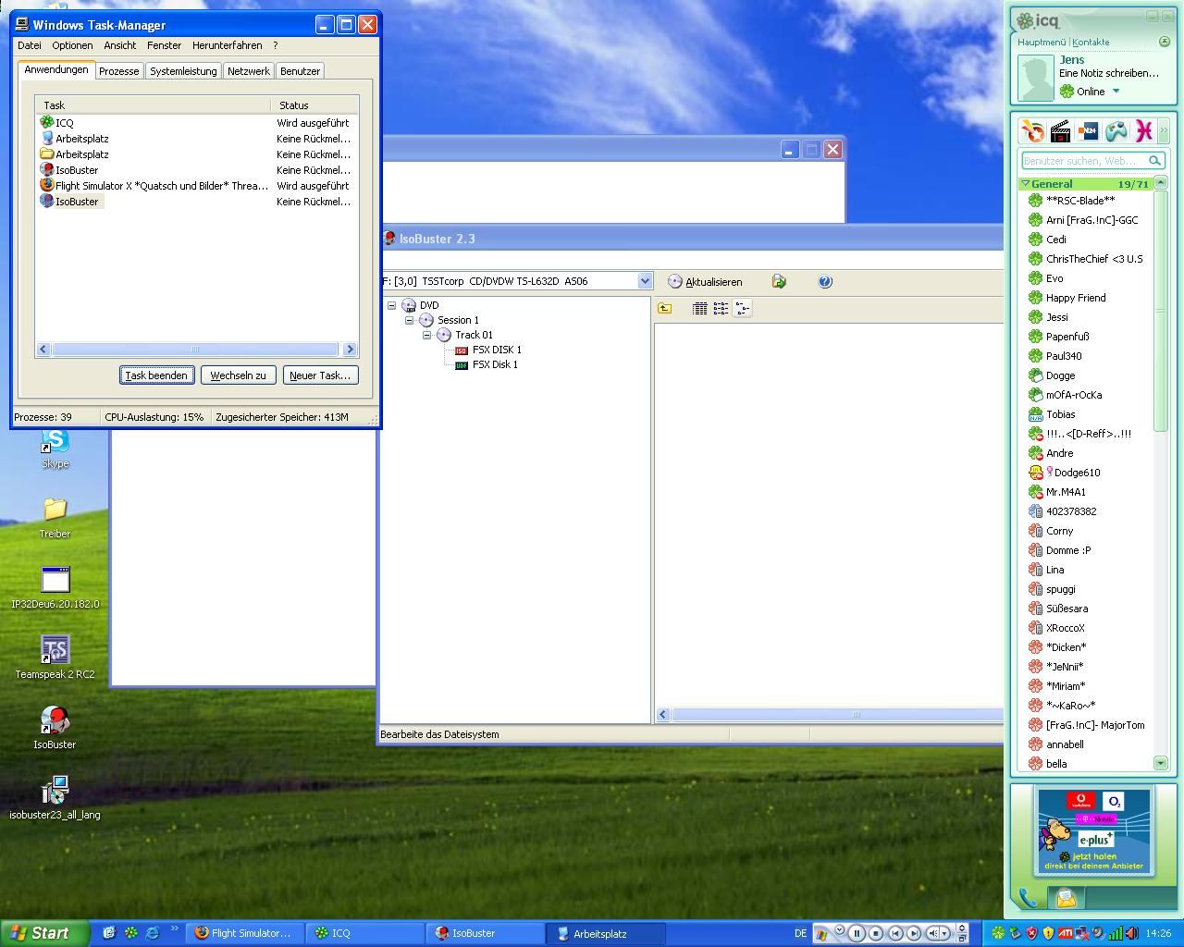Open the clapperboard video icon in ICQ

[1060, 131]
